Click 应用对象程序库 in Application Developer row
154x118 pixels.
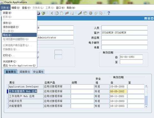tap(57, 87)
